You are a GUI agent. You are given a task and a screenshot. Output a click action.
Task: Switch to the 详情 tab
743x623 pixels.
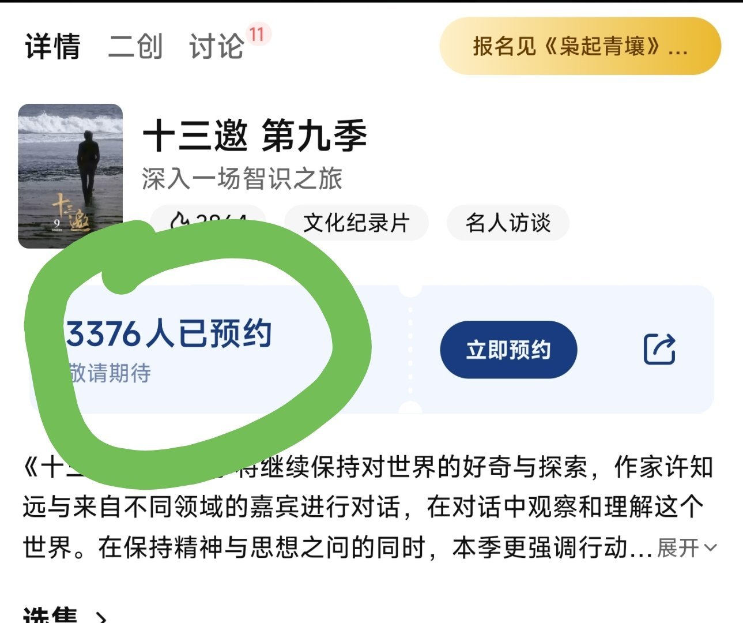pos(52,46)
